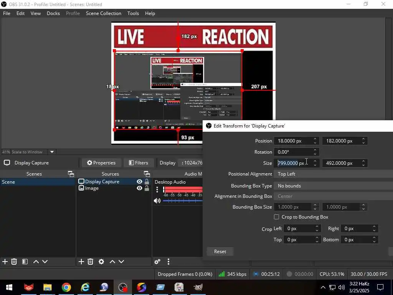Open Display selection dropdown
Image resolution: width=393 pixels, height=295 pixels.
190,163
